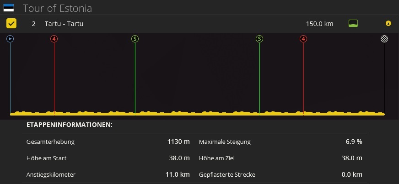Screen dimensions: 399x184
Task: Click the checkered finish flag icon
Action: (x=384, y=39)
